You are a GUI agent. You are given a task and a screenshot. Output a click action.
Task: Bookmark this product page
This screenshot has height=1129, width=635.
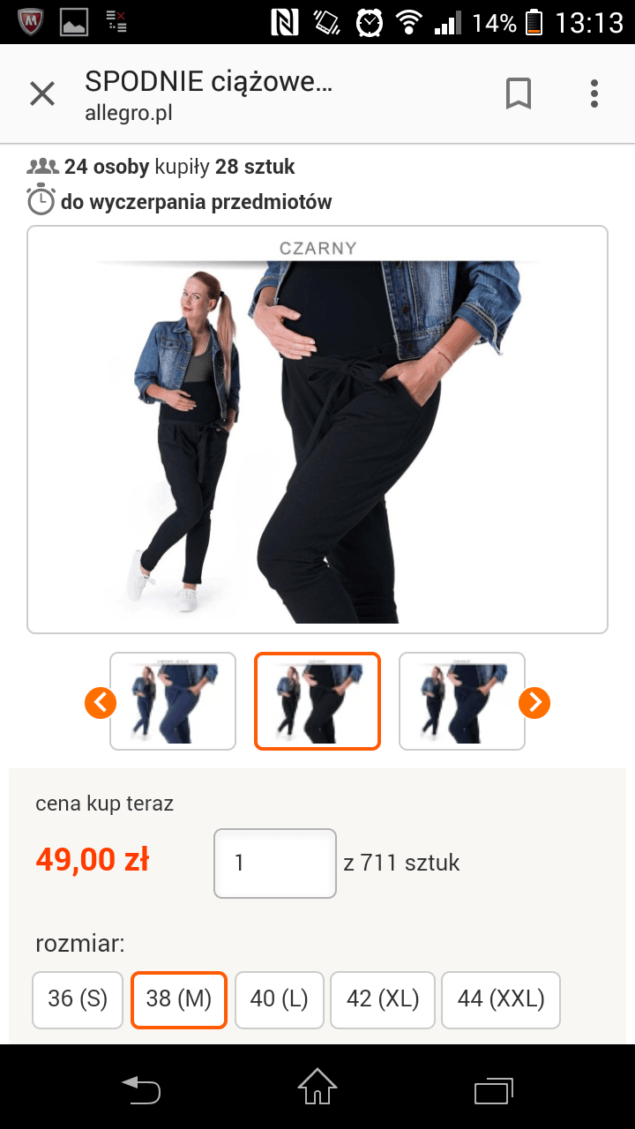[519, 93]
